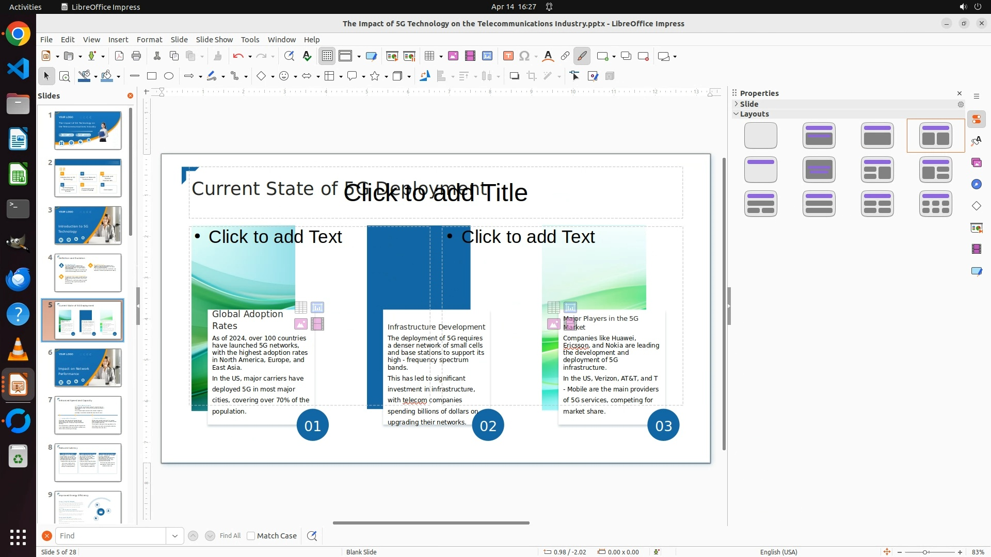Click the Find All button
The image size is (991, 557).
(x=230, y=536)
